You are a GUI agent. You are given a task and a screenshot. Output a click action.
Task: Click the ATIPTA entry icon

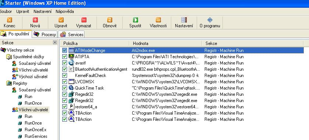pos(71,57)
